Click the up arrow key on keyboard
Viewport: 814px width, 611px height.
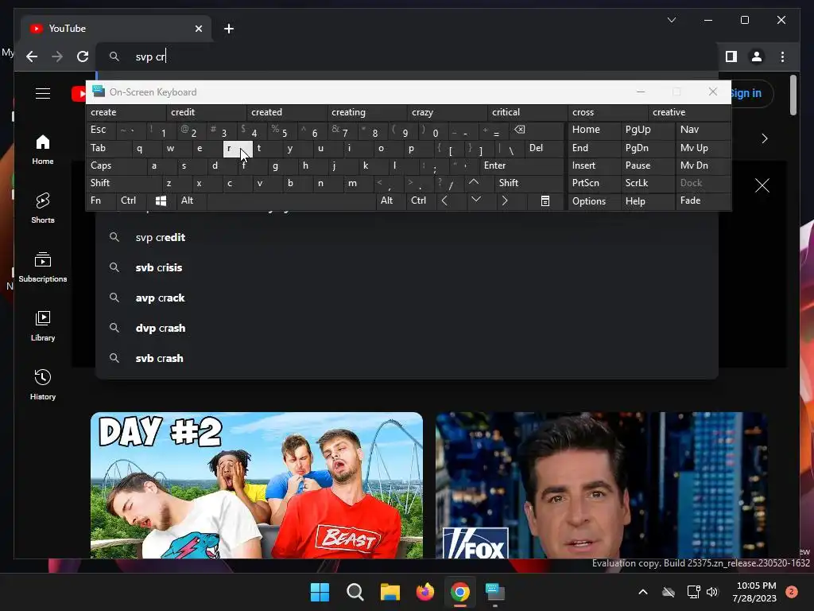[474, 182]
